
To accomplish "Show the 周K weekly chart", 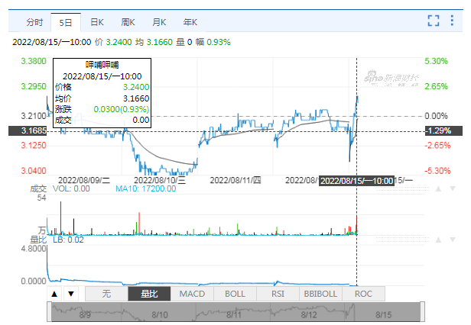I will point(128,23).
